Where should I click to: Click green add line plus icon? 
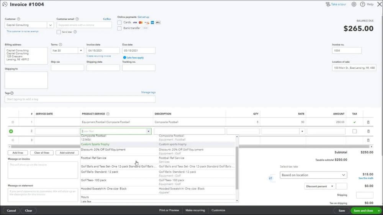tap(11, 131)
